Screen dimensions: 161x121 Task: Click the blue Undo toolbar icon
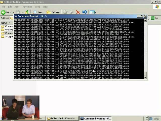(85, 12)
